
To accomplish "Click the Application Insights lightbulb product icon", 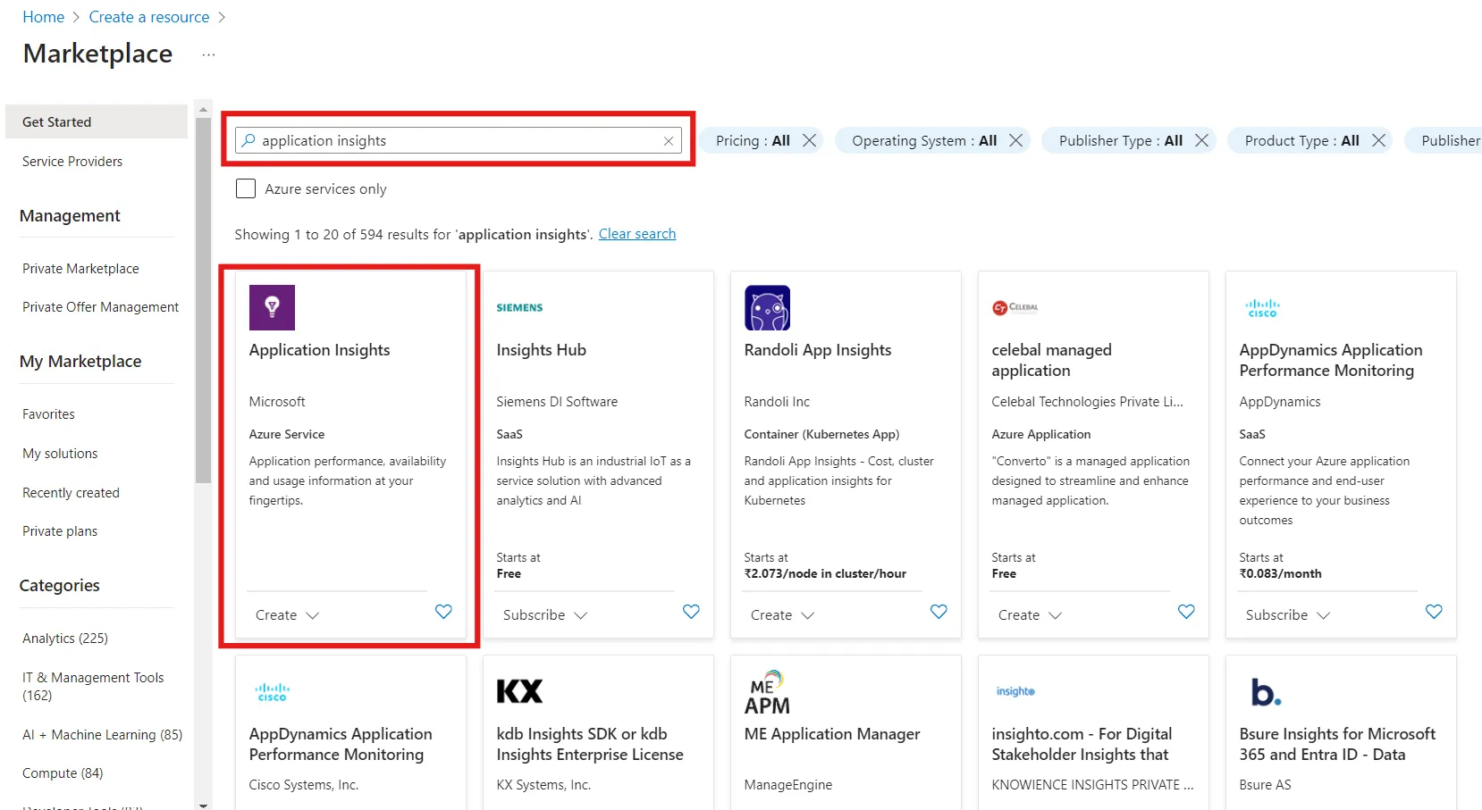I will 272,307.
